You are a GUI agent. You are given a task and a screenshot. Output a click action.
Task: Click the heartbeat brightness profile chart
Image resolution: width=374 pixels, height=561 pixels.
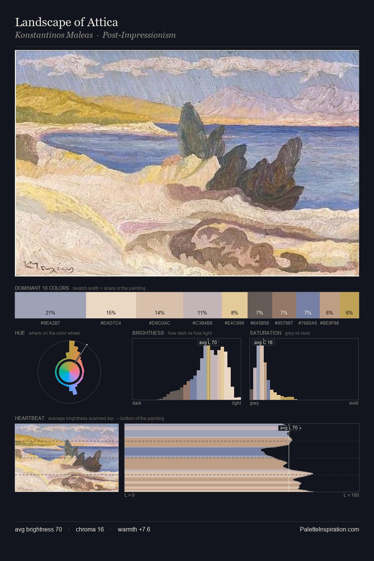(242, 457)
